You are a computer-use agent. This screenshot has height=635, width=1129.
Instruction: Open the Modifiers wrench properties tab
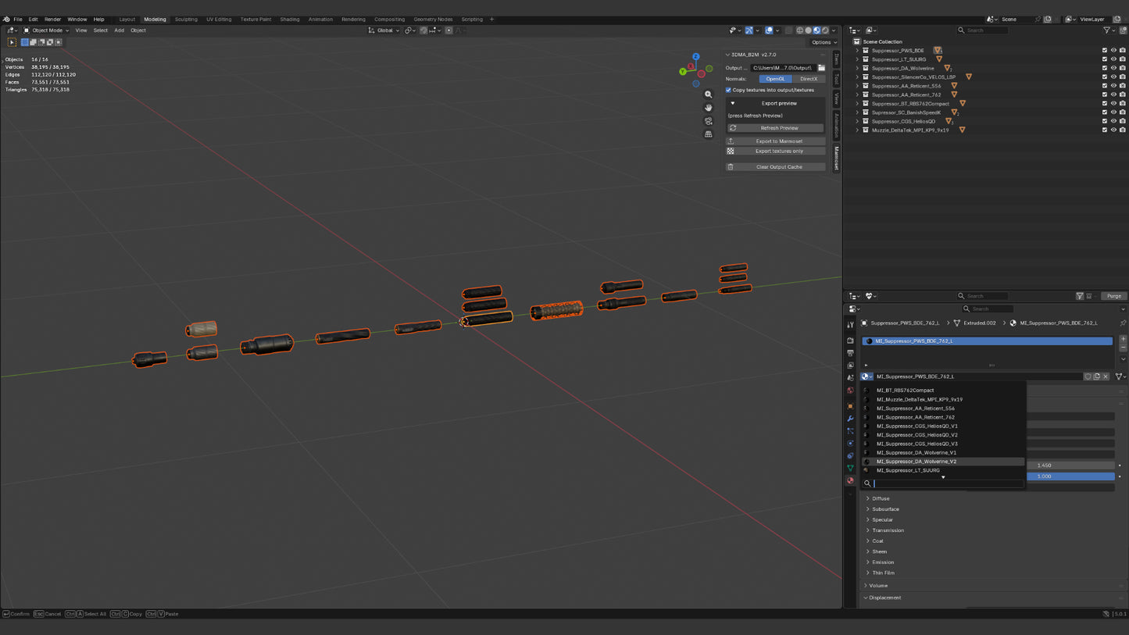click(850, 419)
